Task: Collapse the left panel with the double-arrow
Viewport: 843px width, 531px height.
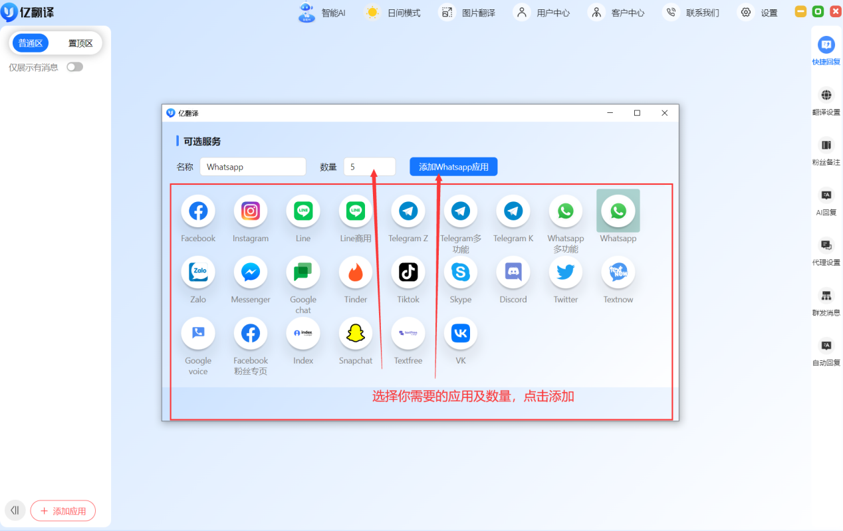Action: point(15,510)
